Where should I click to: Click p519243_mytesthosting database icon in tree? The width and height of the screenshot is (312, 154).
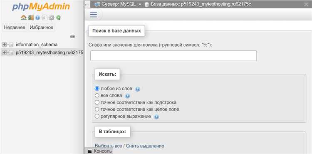(x=11, y=52)
